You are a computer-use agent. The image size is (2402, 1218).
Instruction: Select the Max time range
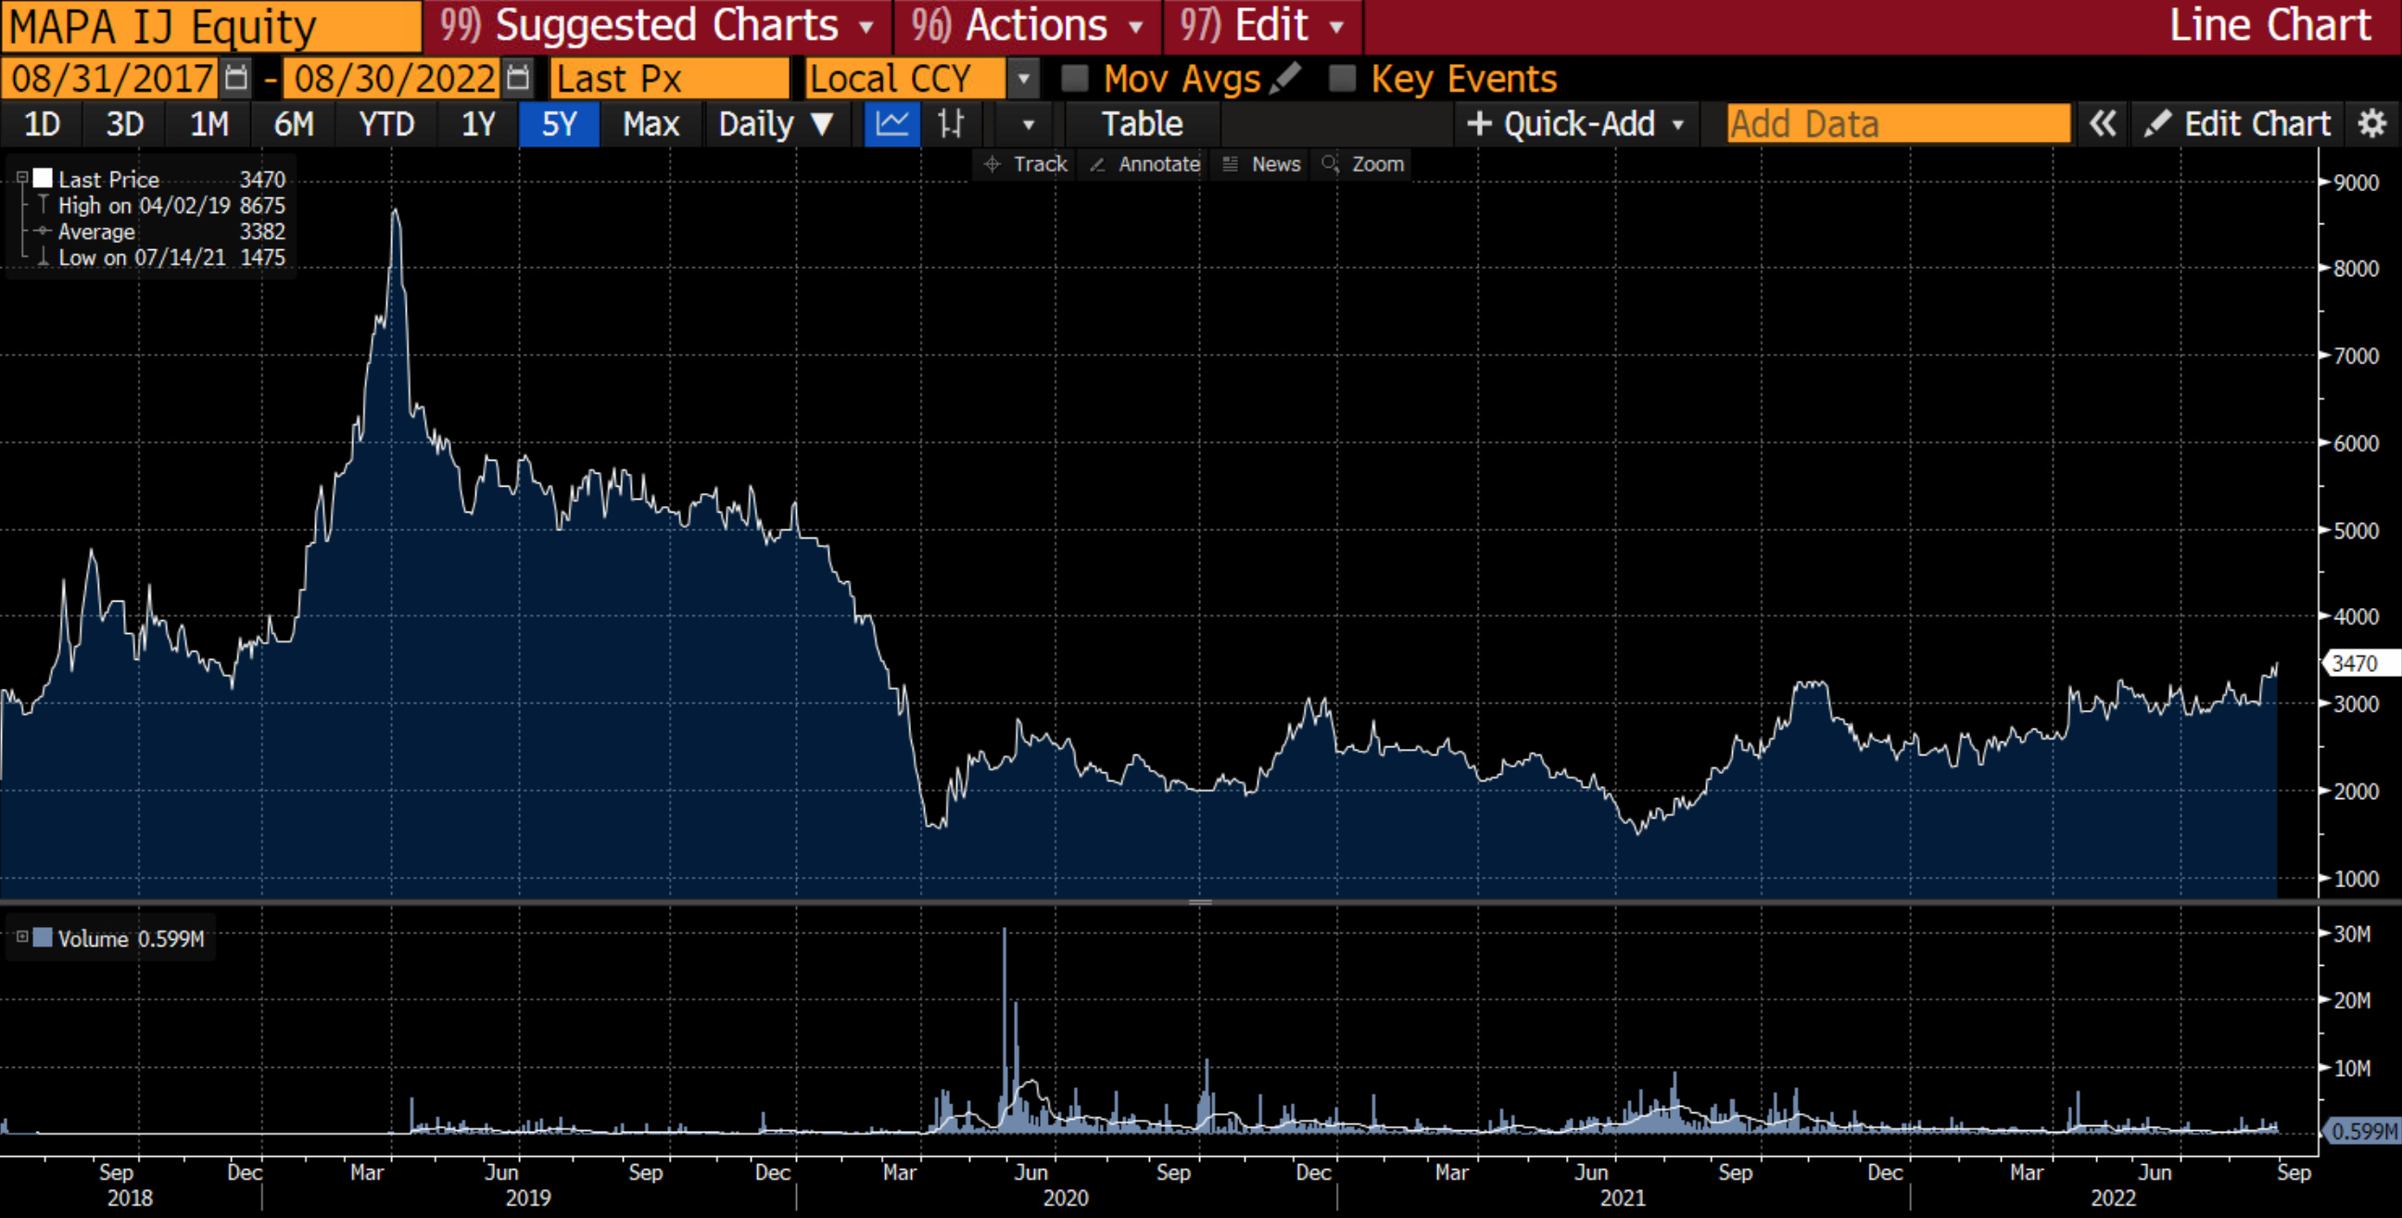click(651, 124)
